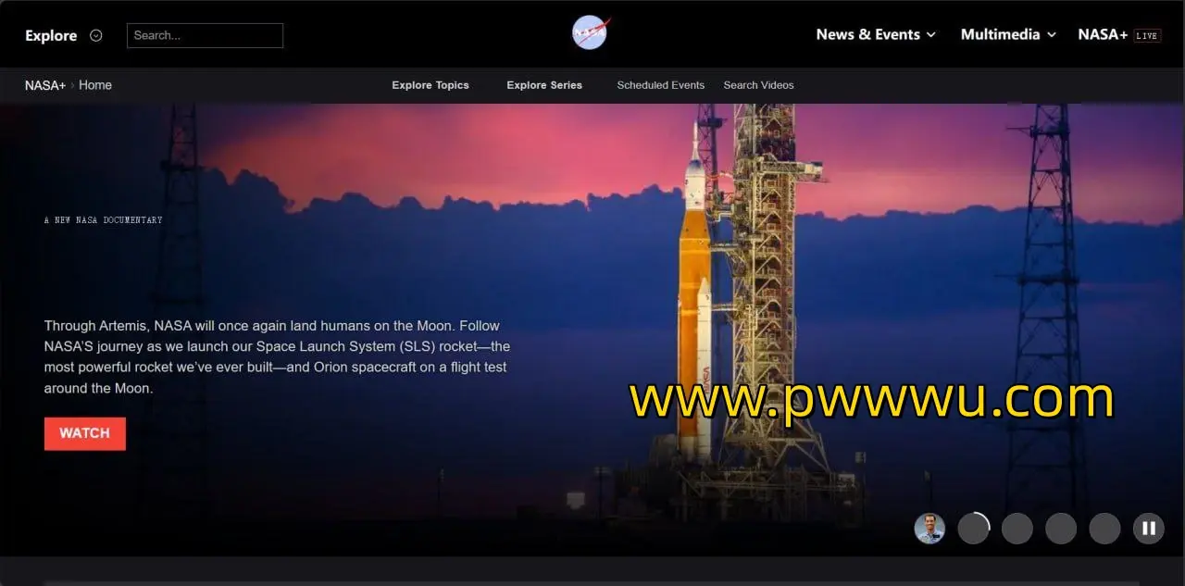
Task: Pause the hero carousel autoplay
Action: 1148,529
